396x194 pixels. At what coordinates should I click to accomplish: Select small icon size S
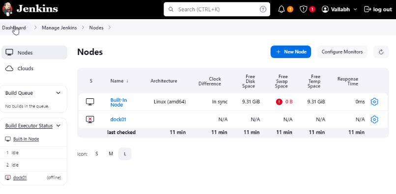point(97,154)
